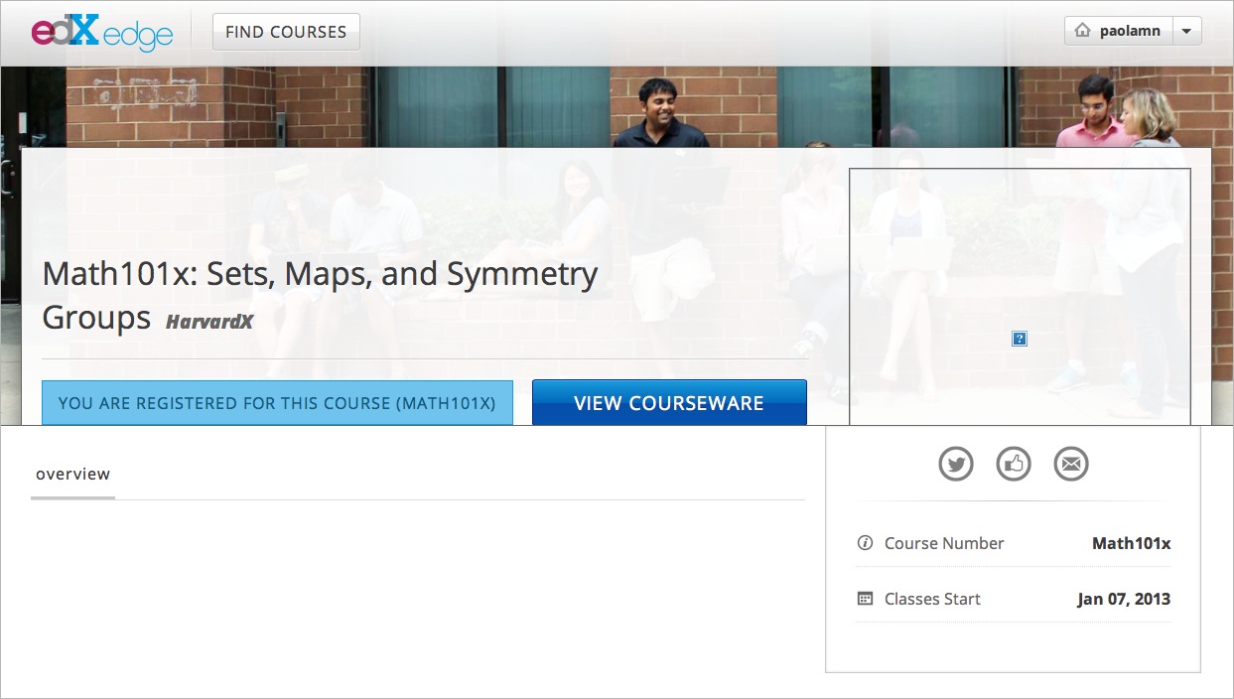Image resolution: width=1234 pixels, height=699 pixels.
Task: Click the home icon beside paolamn
Action: click(x=1083, y=31)
